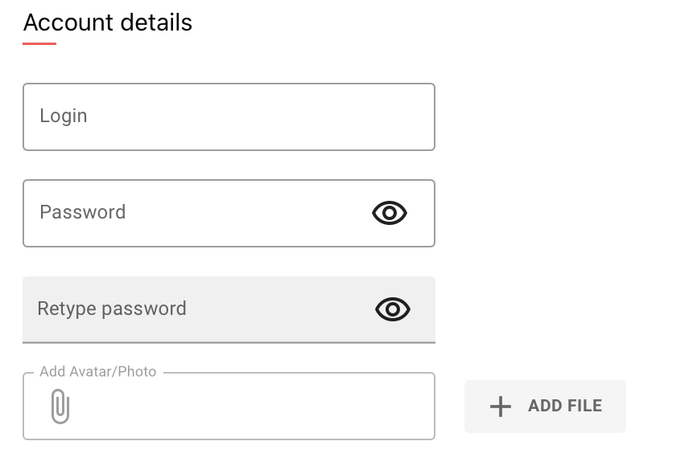Click the plus icon on ADD FILE
This screenshot has height=474, width=689.
[501, 407]
